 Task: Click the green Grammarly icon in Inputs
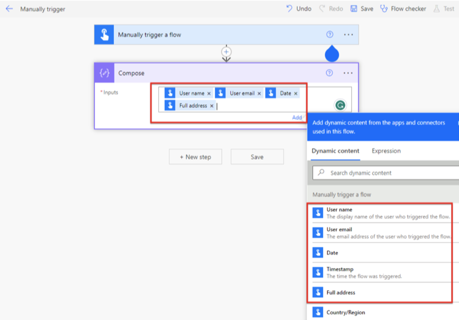pos(340,105)
